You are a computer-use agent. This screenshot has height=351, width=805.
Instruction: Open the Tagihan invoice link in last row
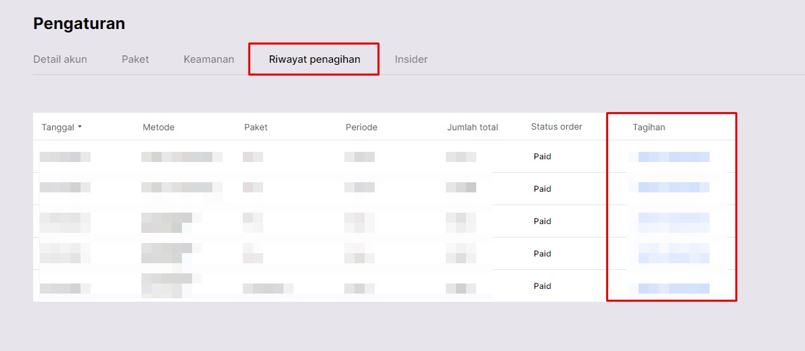[673, 288]
